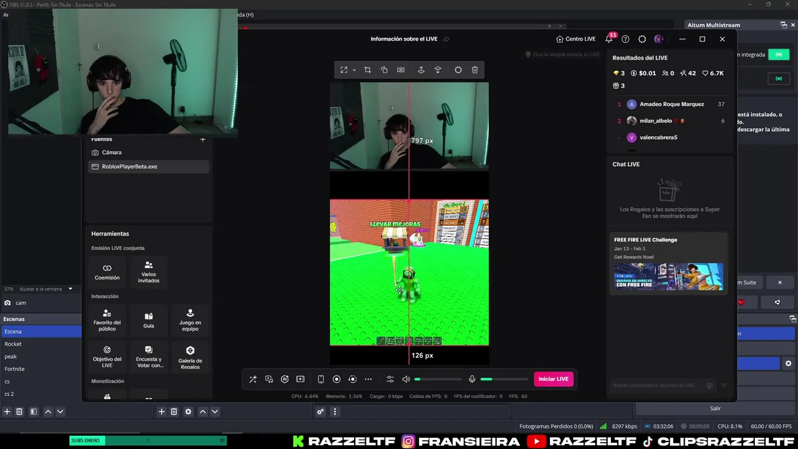Click Salir button in OBS
The height and width of the screenshot is (449, 798).
coord(715,408)
